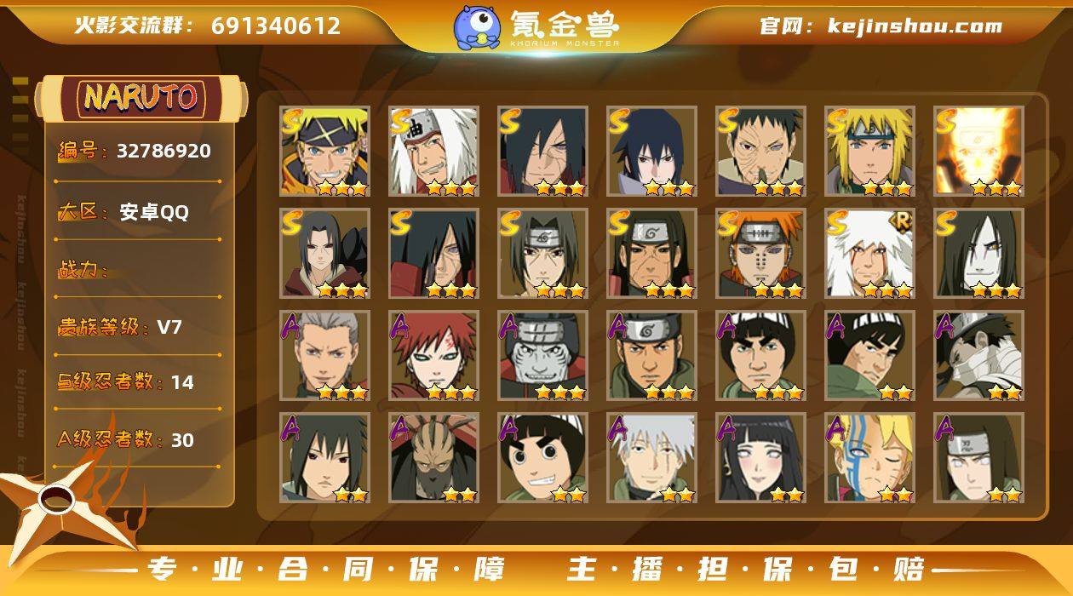
Task: Click the Jiraiya portrait with the horned headband
Action: (433, 152)
